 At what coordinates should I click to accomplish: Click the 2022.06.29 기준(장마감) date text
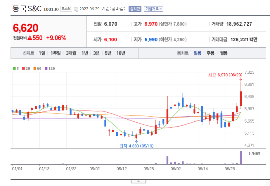click(103, 9)
